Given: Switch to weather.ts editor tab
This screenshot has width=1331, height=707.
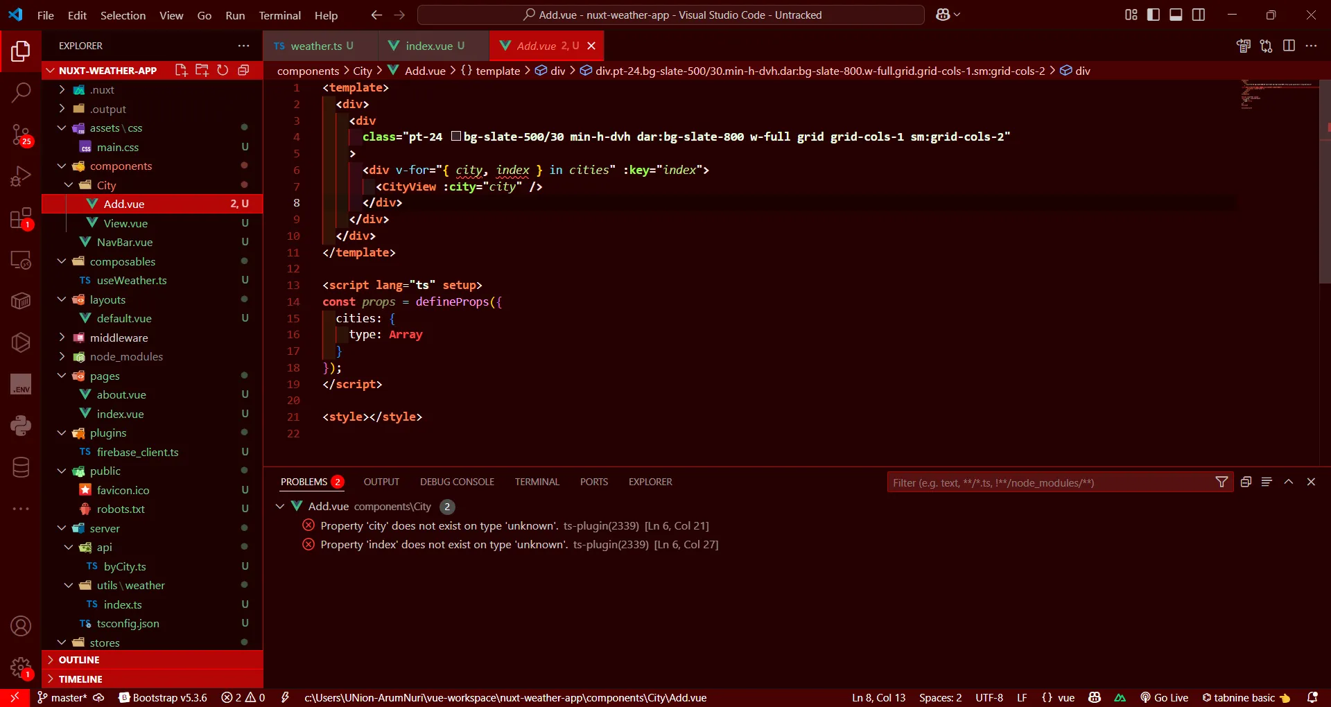Looking at the screenshot, I should pyautogui.click(x=321, y=46).
